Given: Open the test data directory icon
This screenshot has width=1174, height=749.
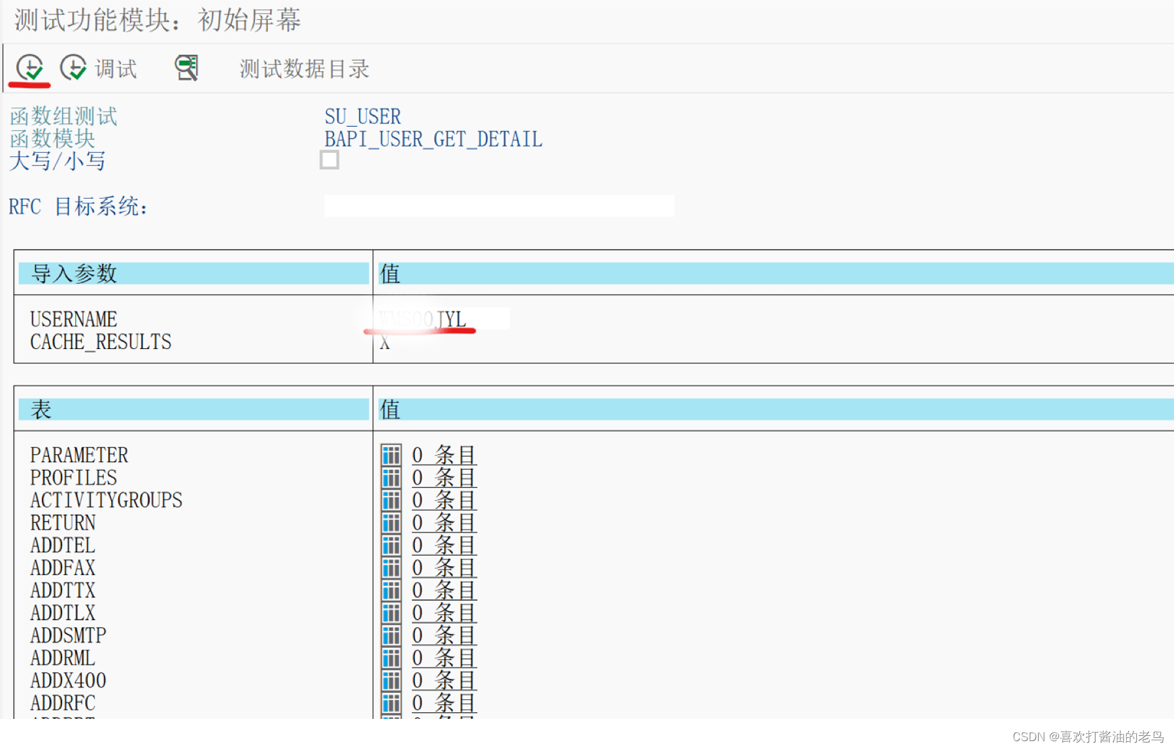Looking at the screenshot, I should pos(186,68).
